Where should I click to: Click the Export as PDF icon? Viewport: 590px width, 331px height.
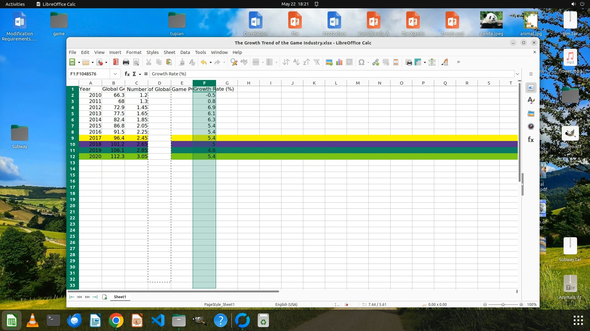[116, 62]
